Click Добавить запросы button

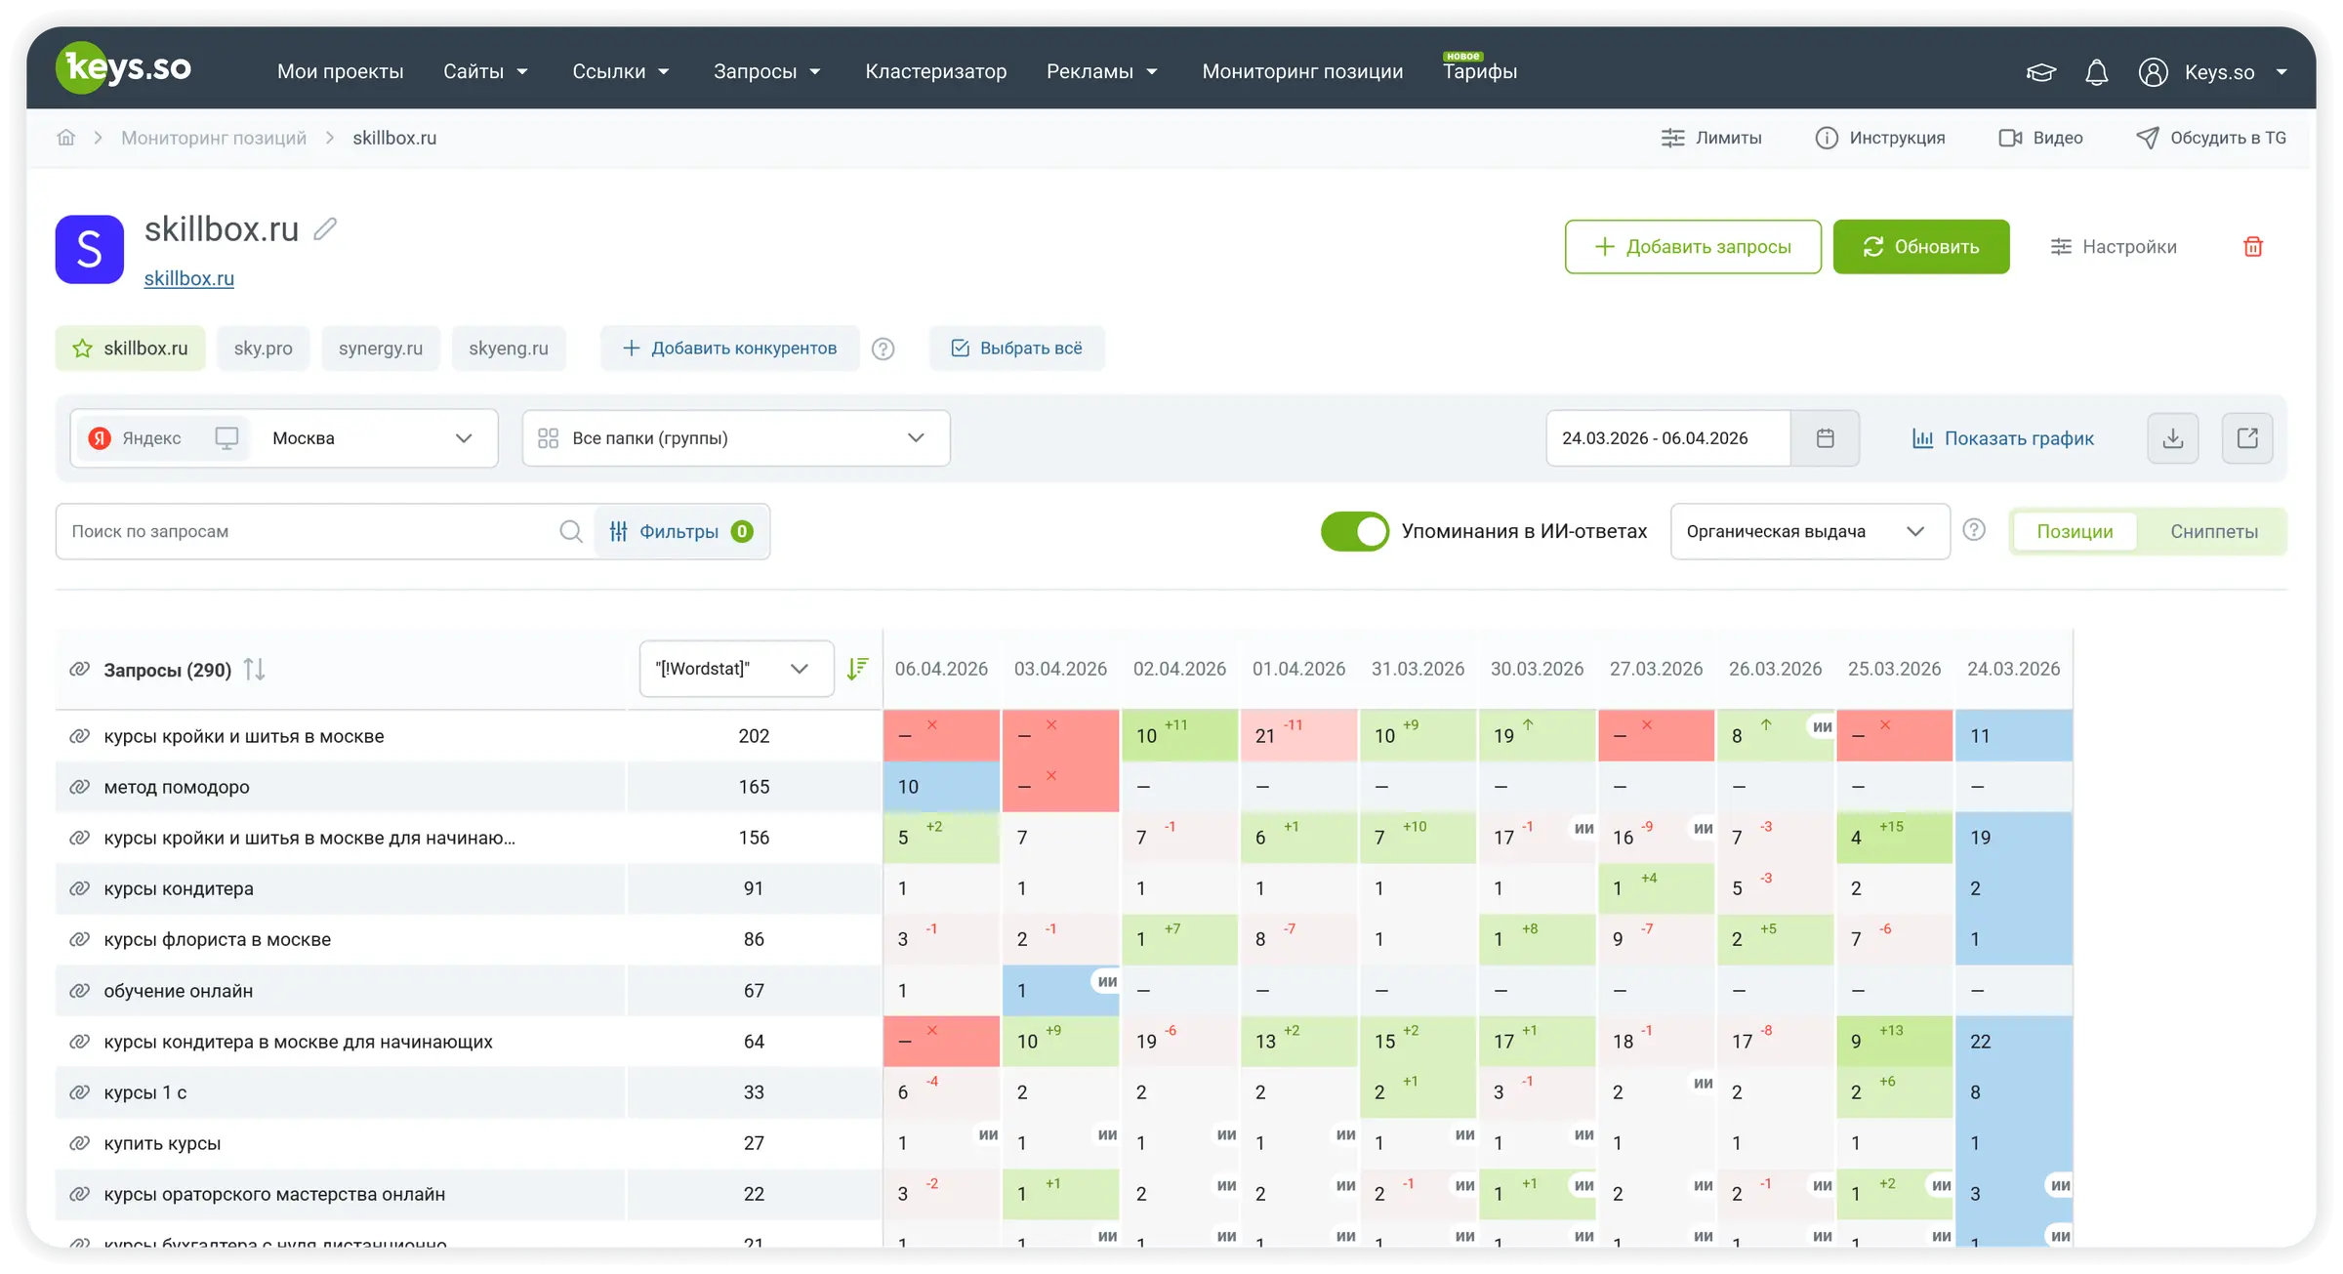coord(1693,247)
